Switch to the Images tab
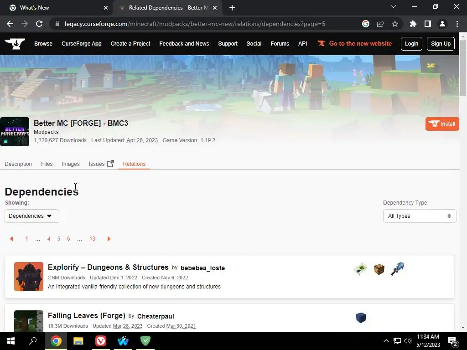This screenshot has width=467, height=350. click(71, 164)
